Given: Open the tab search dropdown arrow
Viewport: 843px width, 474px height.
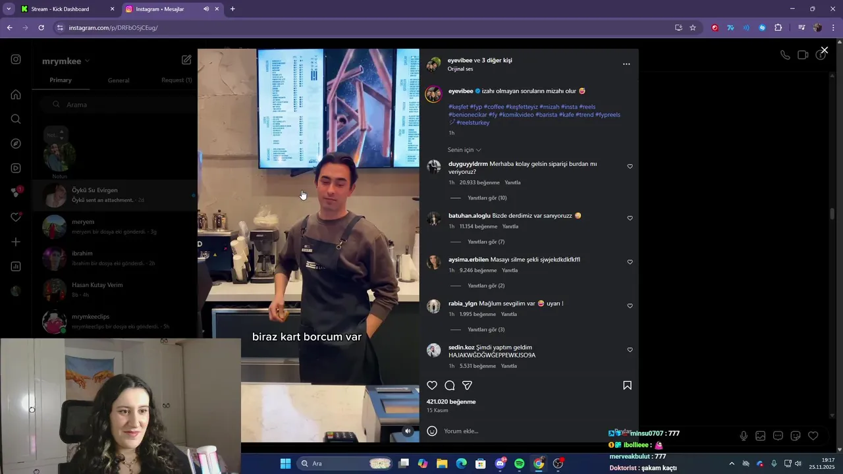Looking at the screenshot, I should pyautogui.click(x=9, y=9).
